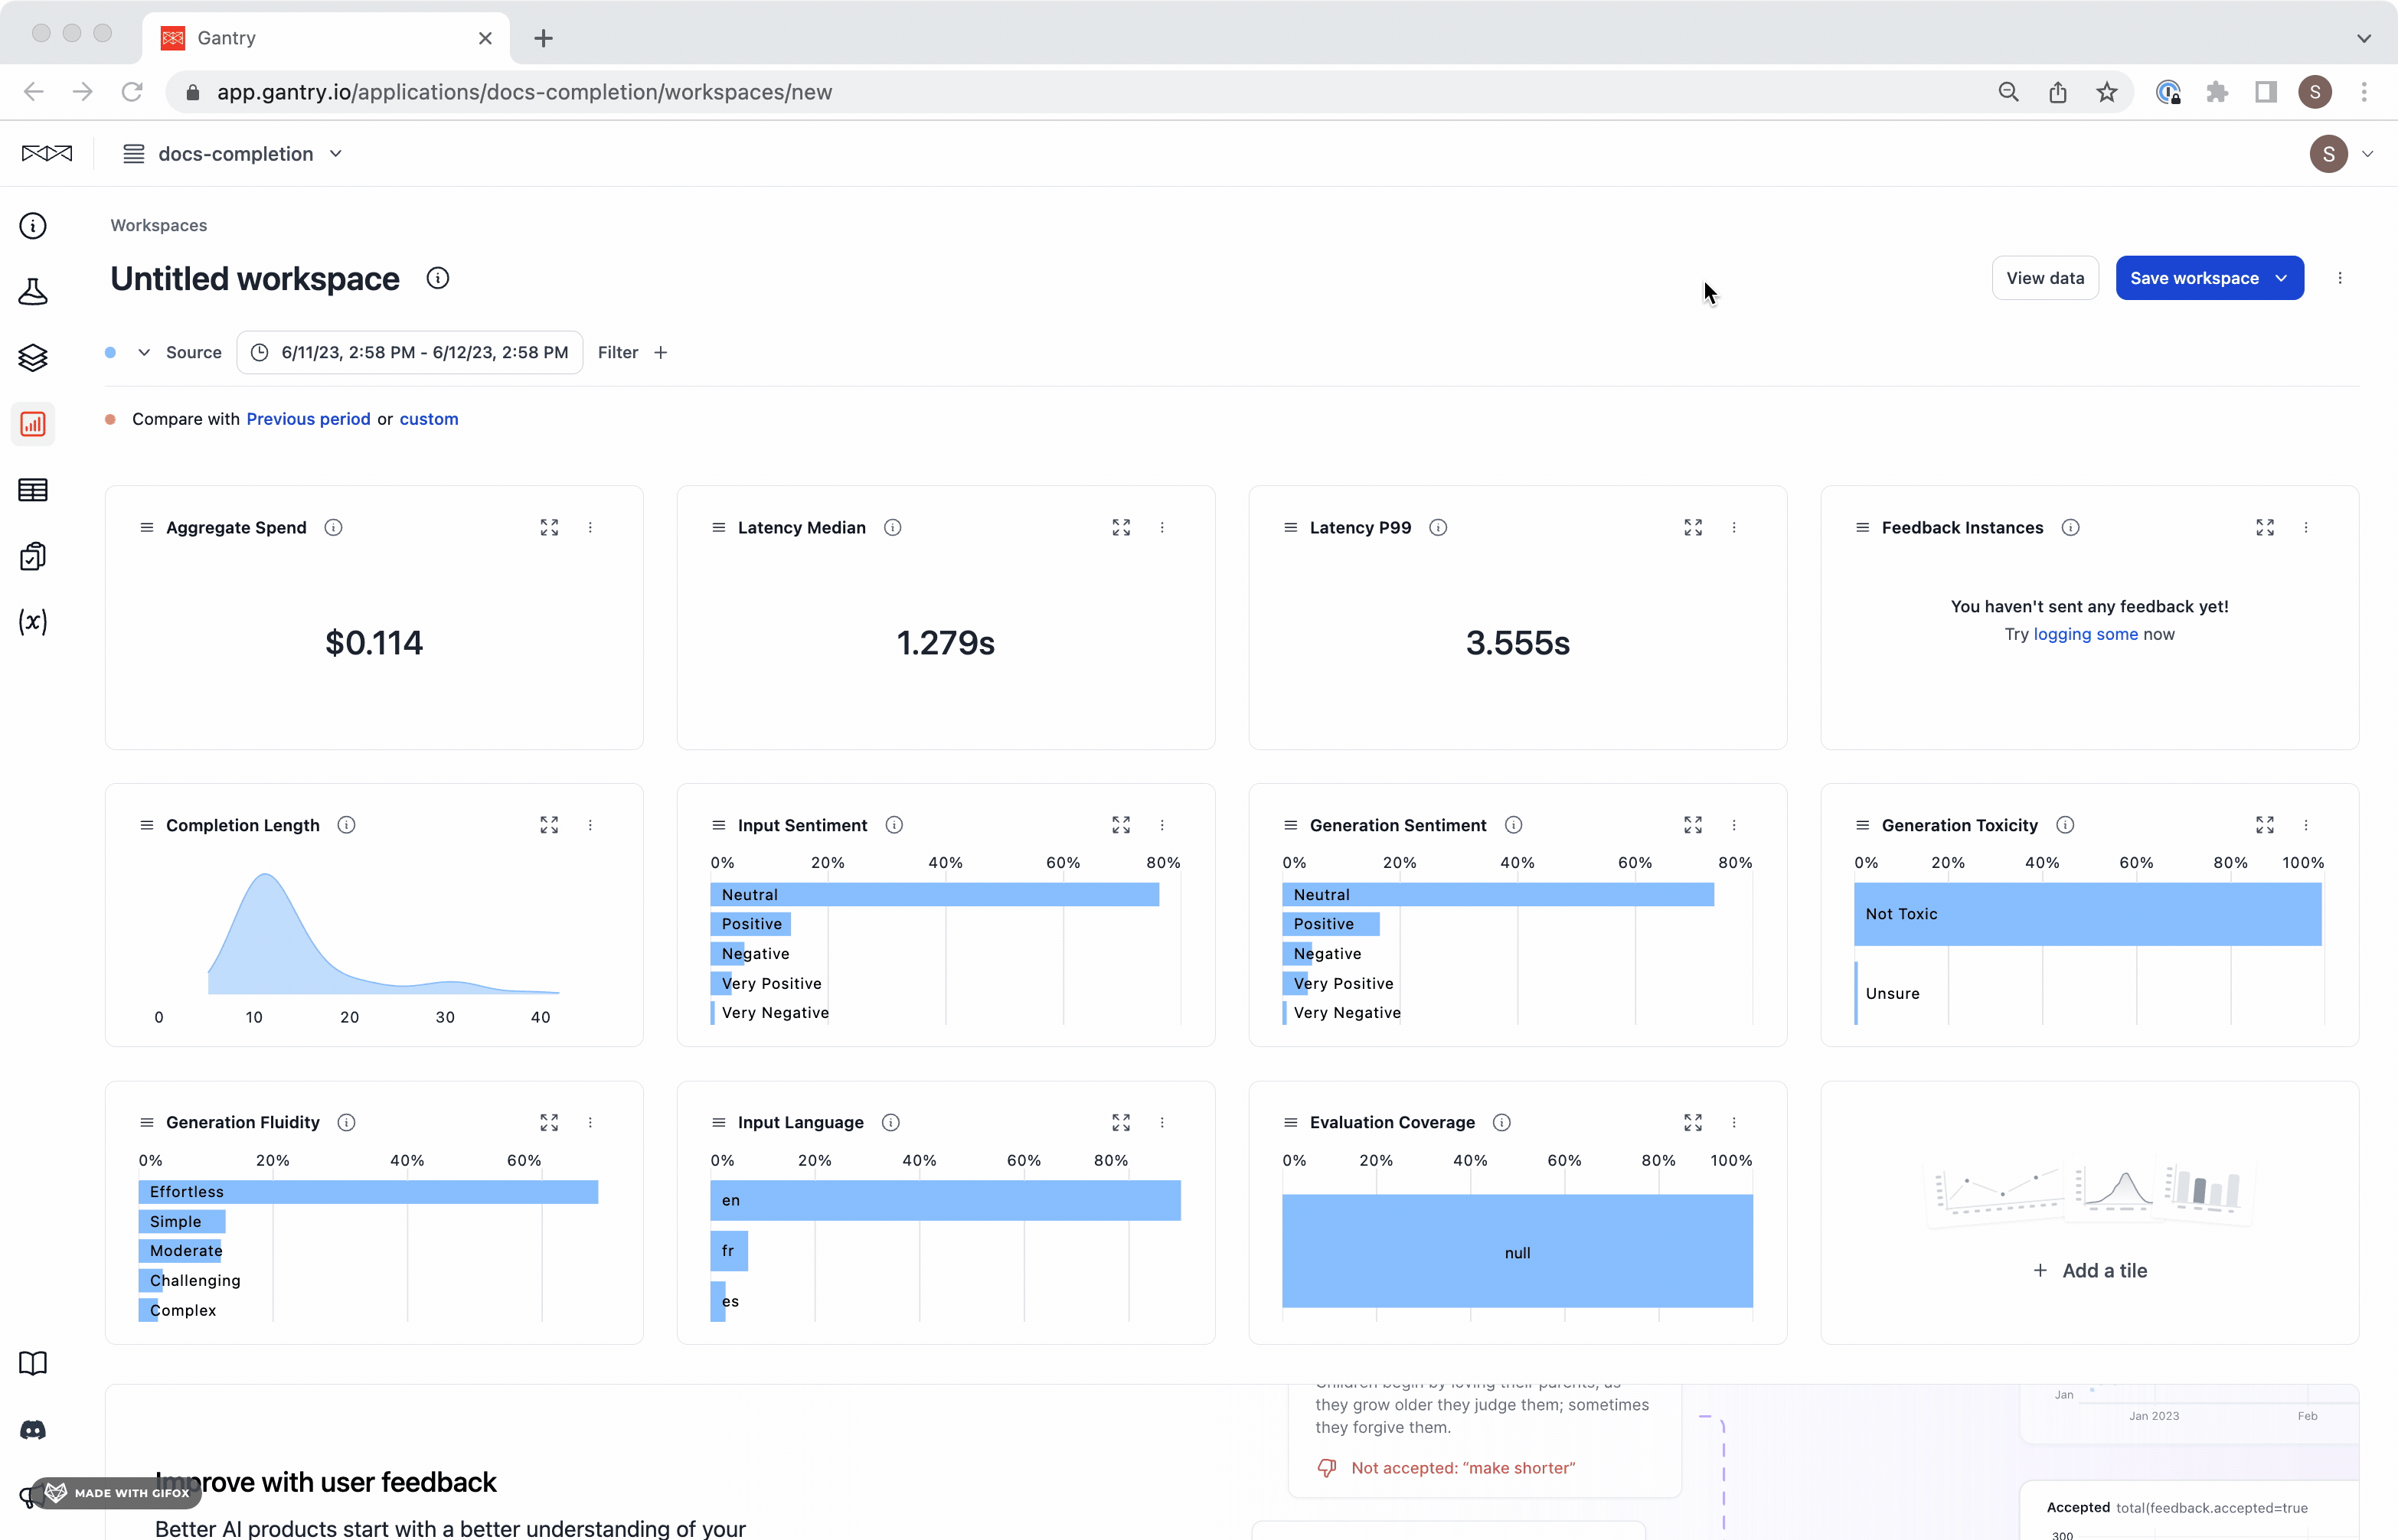The width and height of the screenshot is (2398, 1540).
Task: Open the Discord icon in the sidebar
Action: coord(33,1430)
